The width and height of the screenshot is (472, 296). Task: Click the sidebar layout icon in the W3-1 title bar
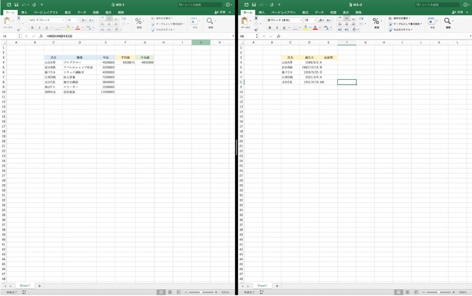(x=9, y=5)
